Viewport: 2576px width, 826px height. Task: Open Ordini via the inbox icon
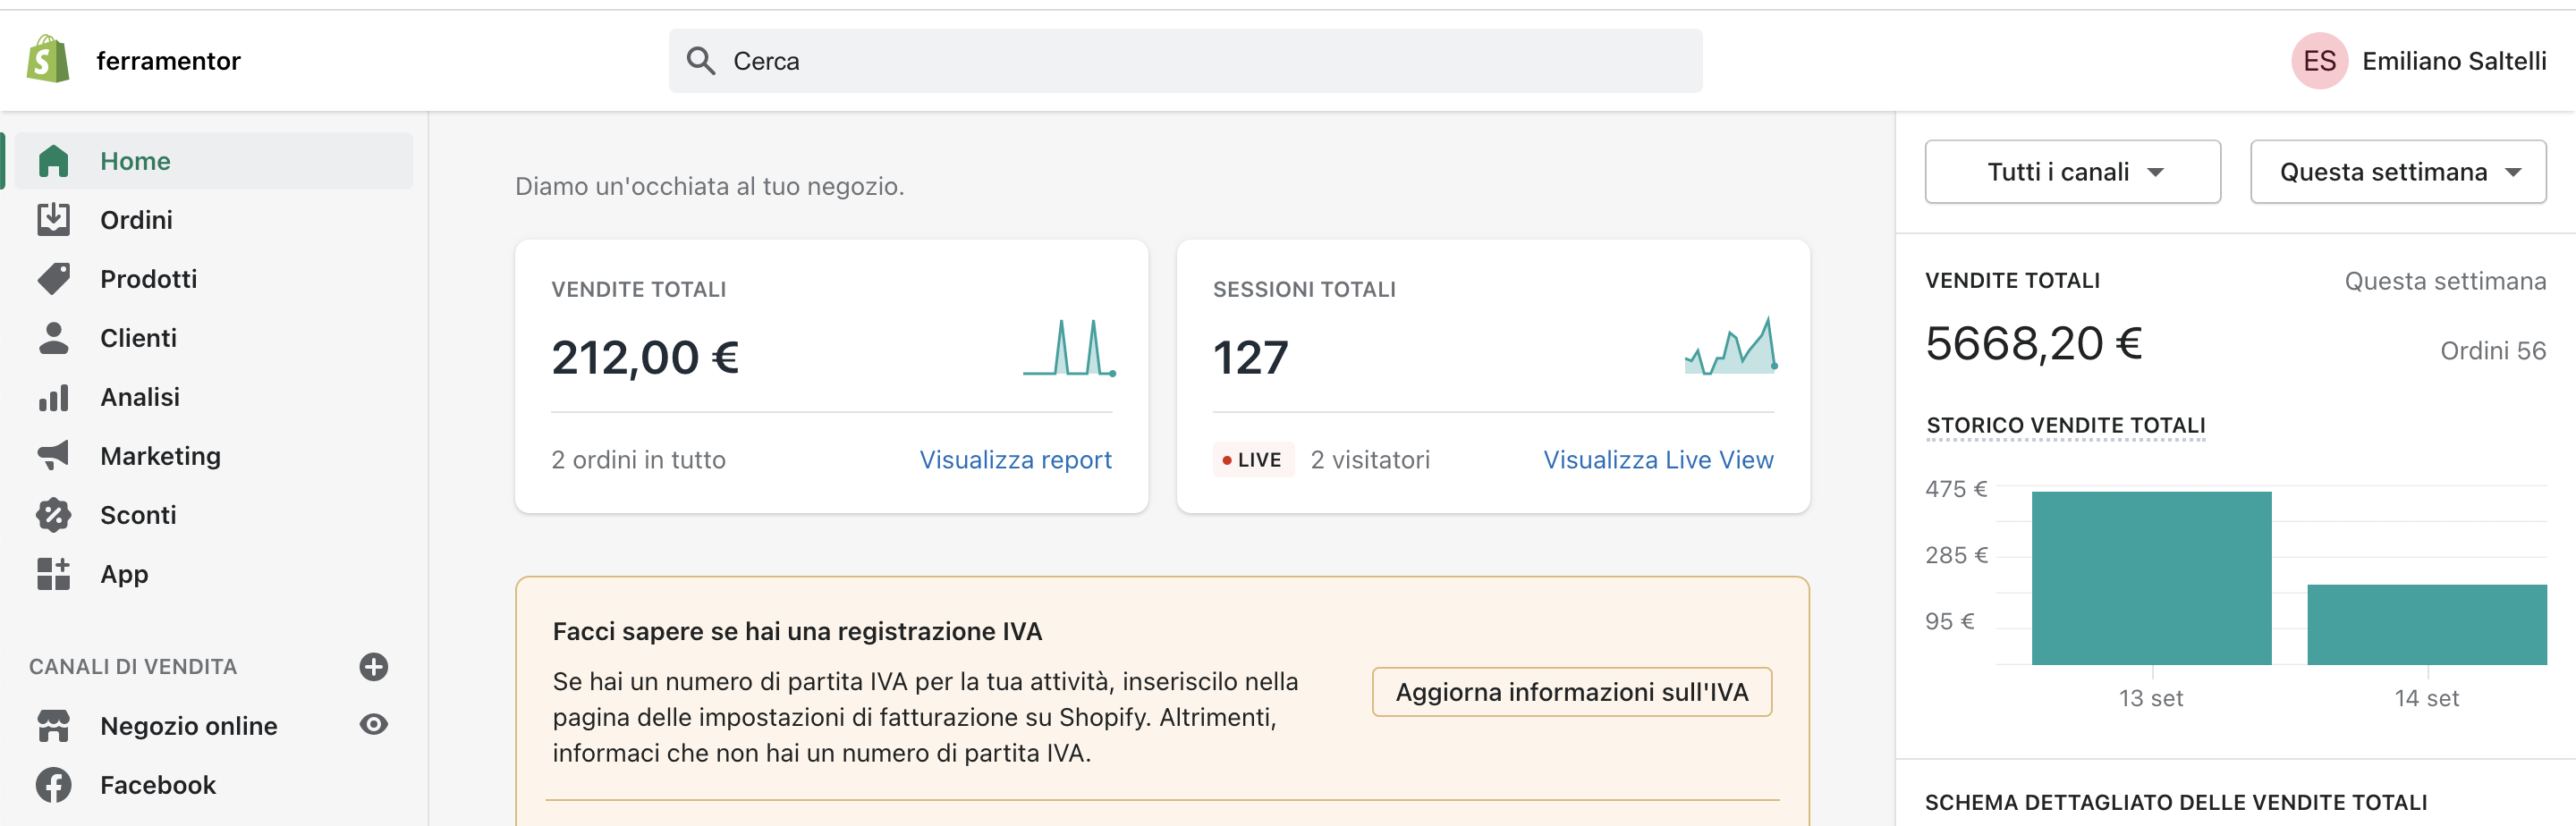pyautogui.click(x=53, y=220)
